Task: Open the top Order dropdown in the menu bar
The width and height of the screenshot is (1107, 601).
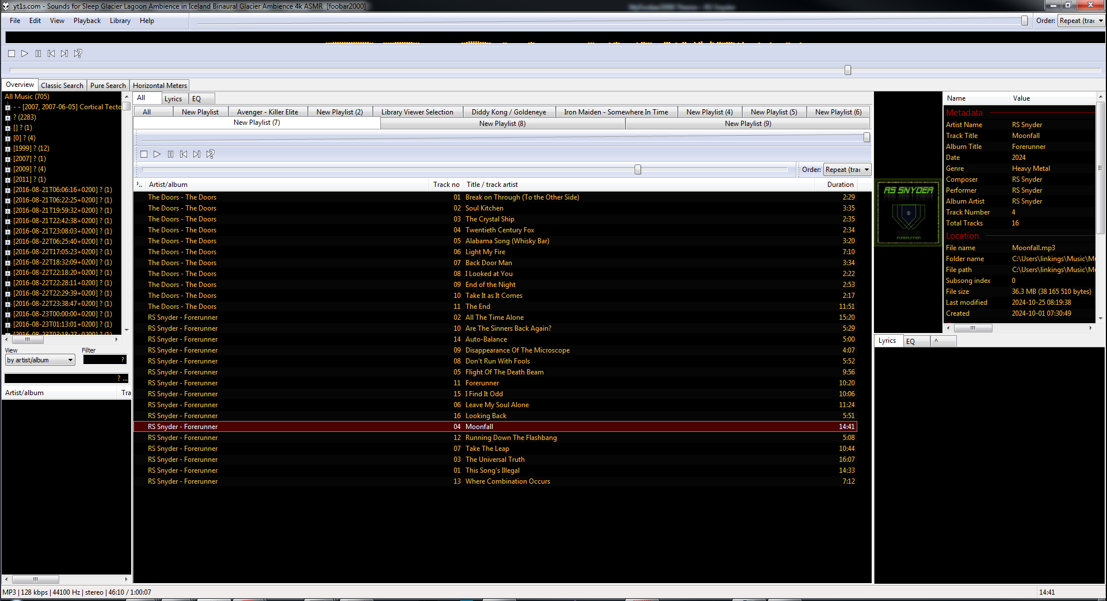Action: pyautogui.click(x=1081, y=21)
